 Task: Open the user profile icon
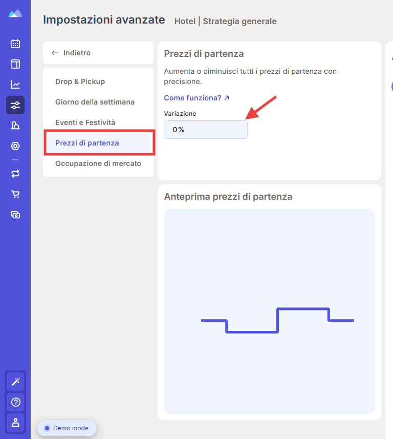[x=16, y=423]
